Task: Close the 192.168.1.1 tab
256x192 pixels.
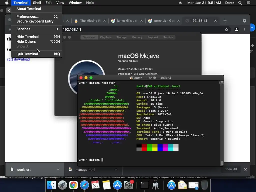Action: 215,21
